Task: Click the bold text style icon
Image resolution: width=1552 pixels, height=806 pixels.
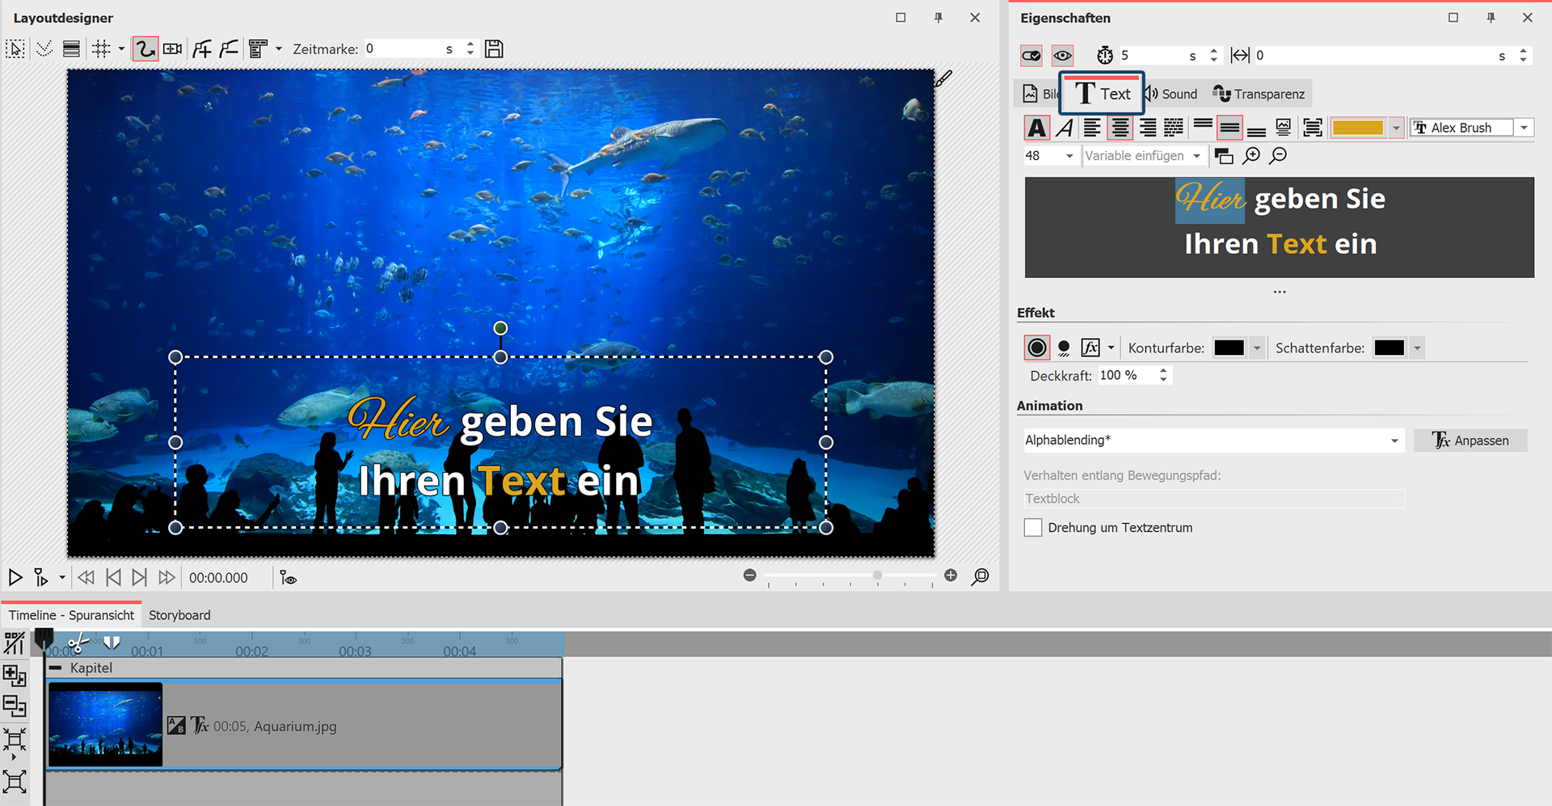Action: tap(1037, 128)
